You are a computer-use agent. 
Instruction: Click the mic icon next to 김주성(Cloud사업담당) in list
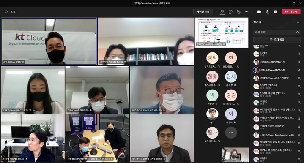coord(299,70)
